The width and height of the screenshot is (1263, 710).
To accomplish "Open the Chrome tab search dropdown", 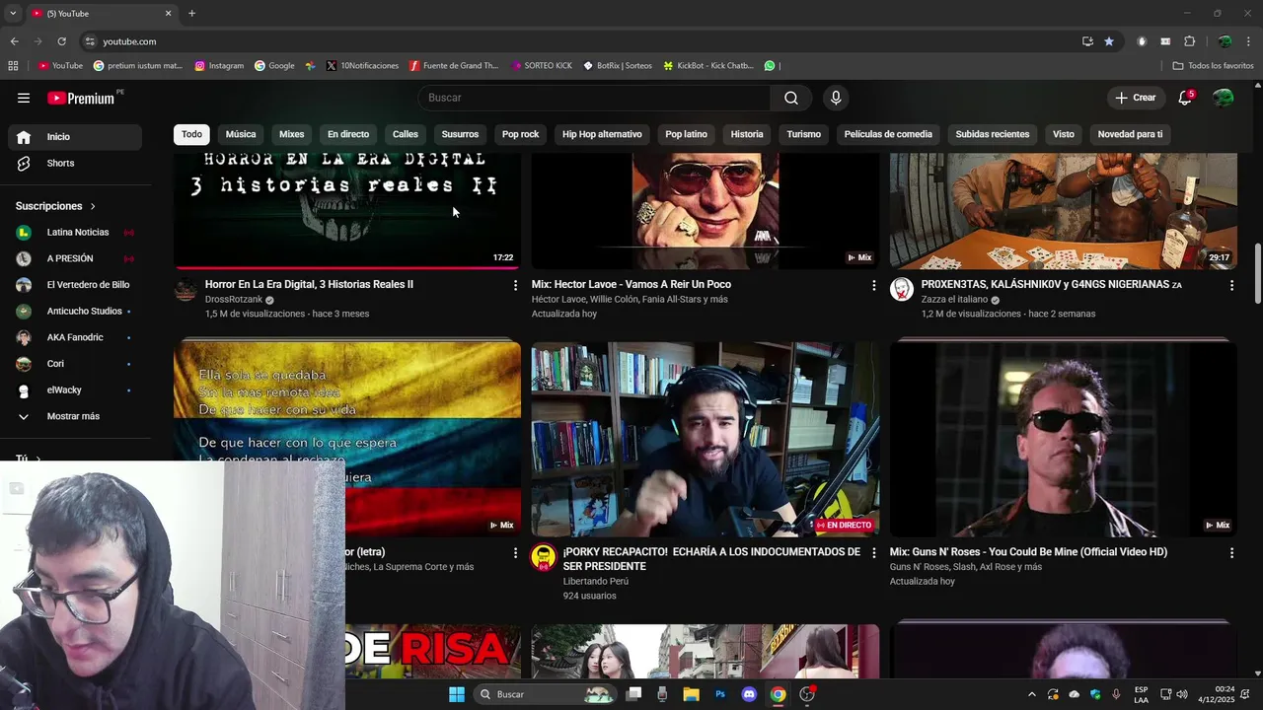I will pos(13,13).
